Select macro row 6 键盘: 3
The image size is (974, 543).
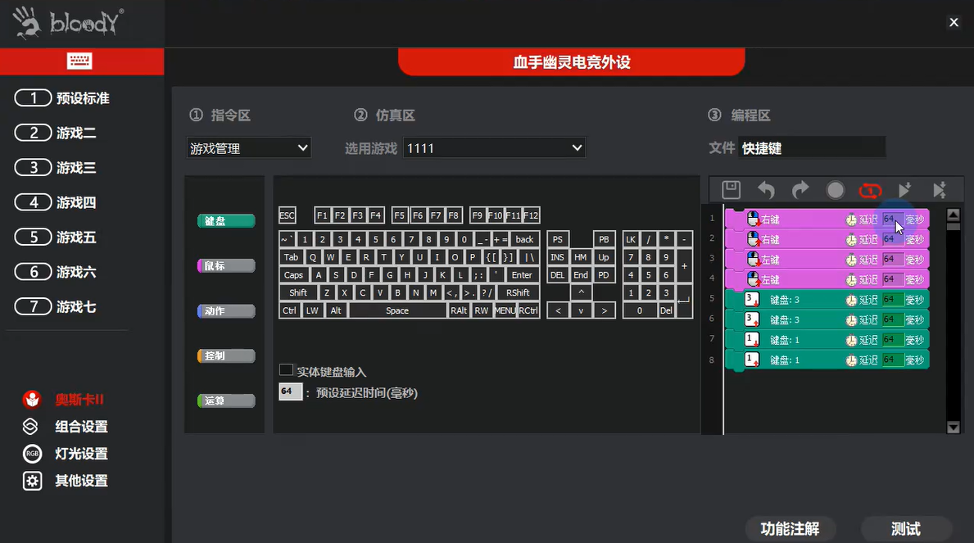[827, 320]
